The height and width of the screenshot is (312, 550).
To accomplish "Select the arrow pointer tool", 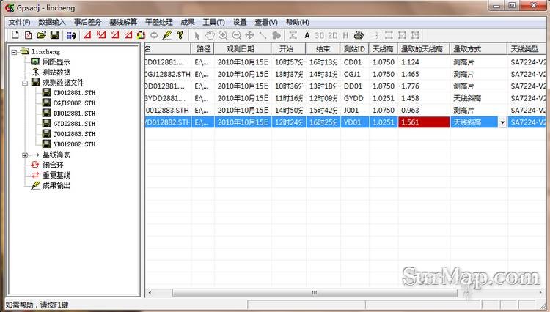I will (197, 35).
